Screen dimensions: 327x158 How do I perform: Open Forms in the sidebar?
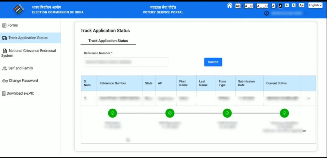coord(13,25)
